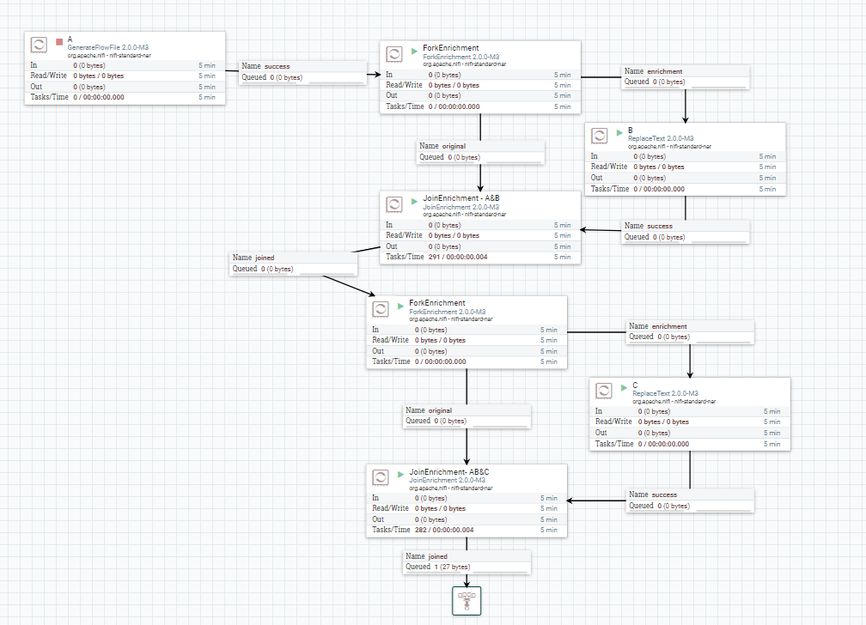Click the green running indicator on ReplaceText B

(618, 134)
